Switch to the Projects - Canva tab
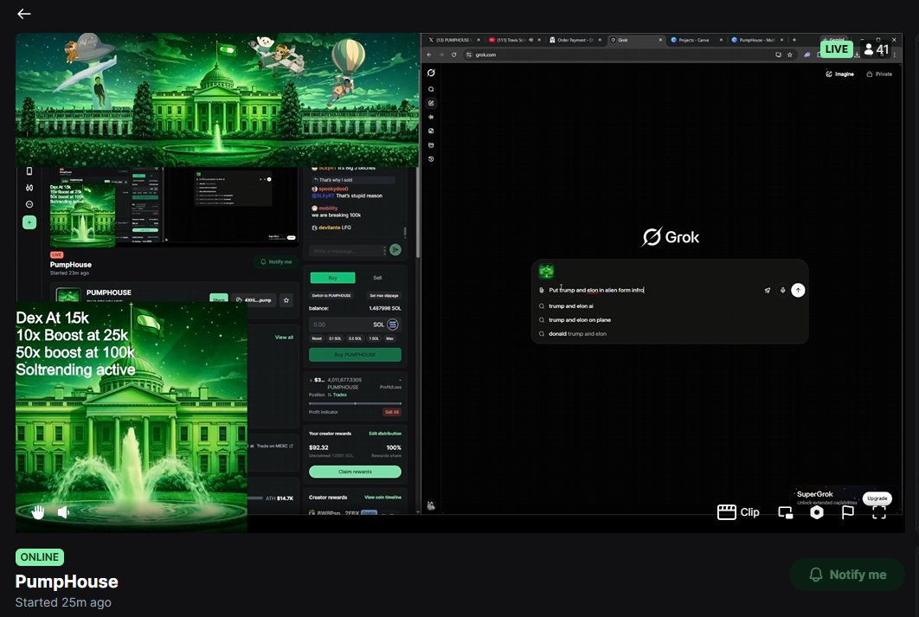 click(x=695, y=40)
